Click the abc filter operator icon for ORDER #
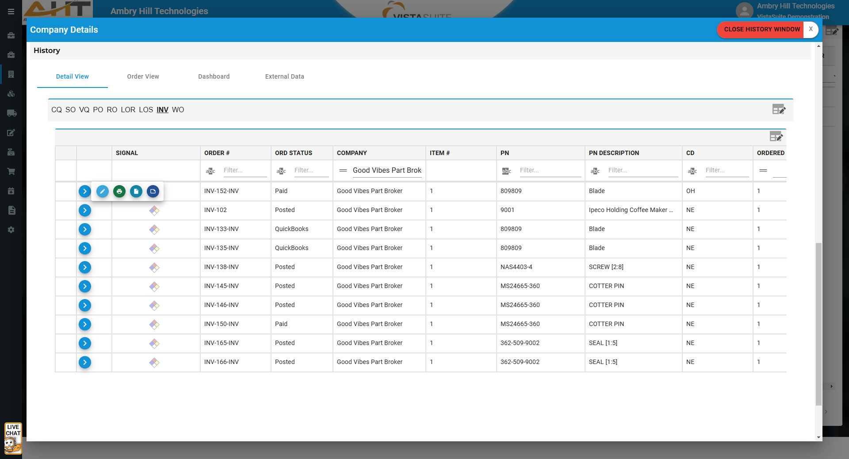 coord(210,171)
